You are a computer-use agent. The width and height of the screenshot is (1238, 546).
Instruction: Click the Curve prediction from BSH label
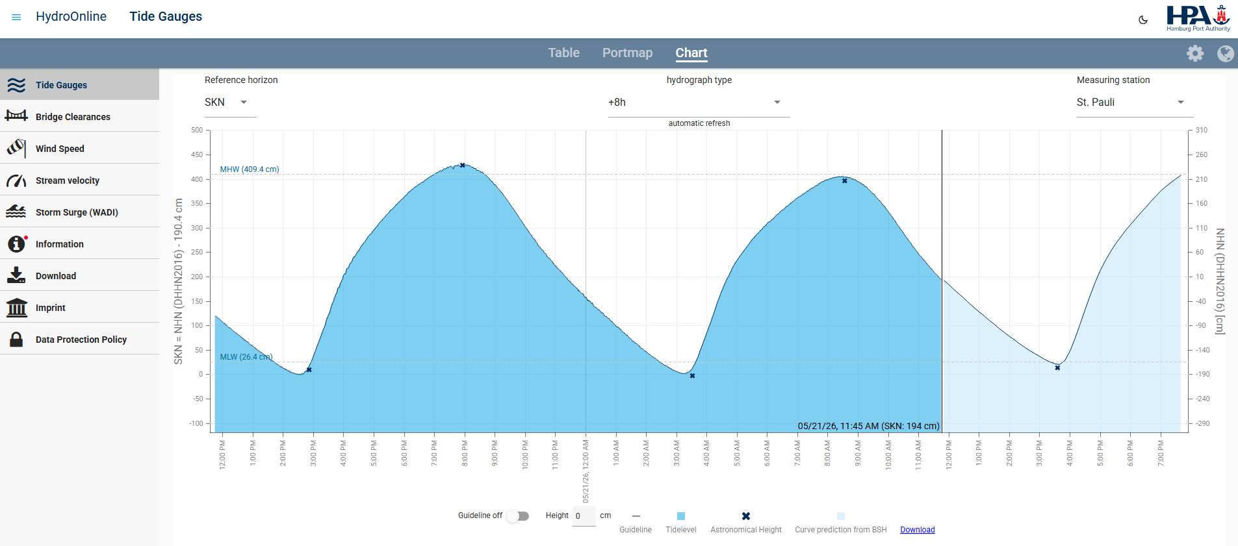[x=841, y=530]
